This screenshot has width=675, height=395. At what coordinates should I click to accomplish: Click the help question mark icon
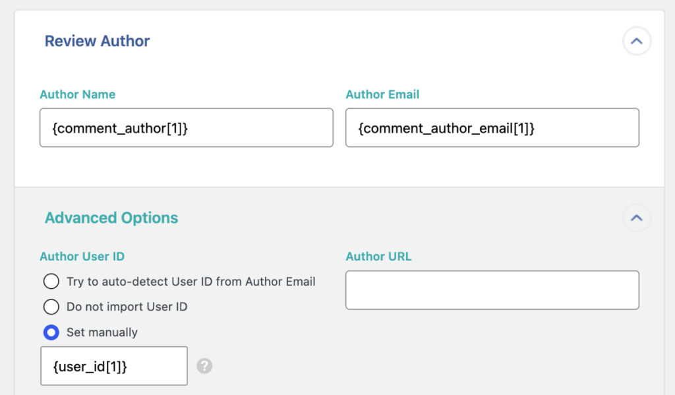[204, 366]
